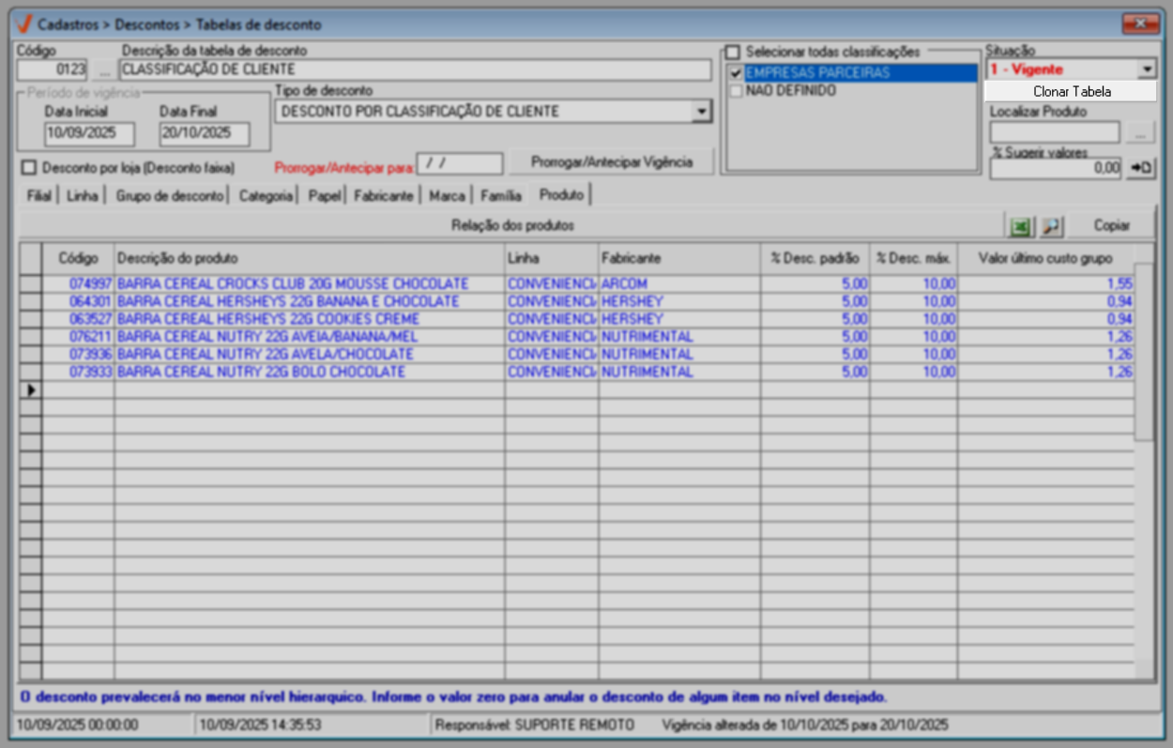The width and height of the screenshot is (1173, 748).
Task: Open Grupo de desconto tab
Action: pyautogui.click(x=170, y=196)
